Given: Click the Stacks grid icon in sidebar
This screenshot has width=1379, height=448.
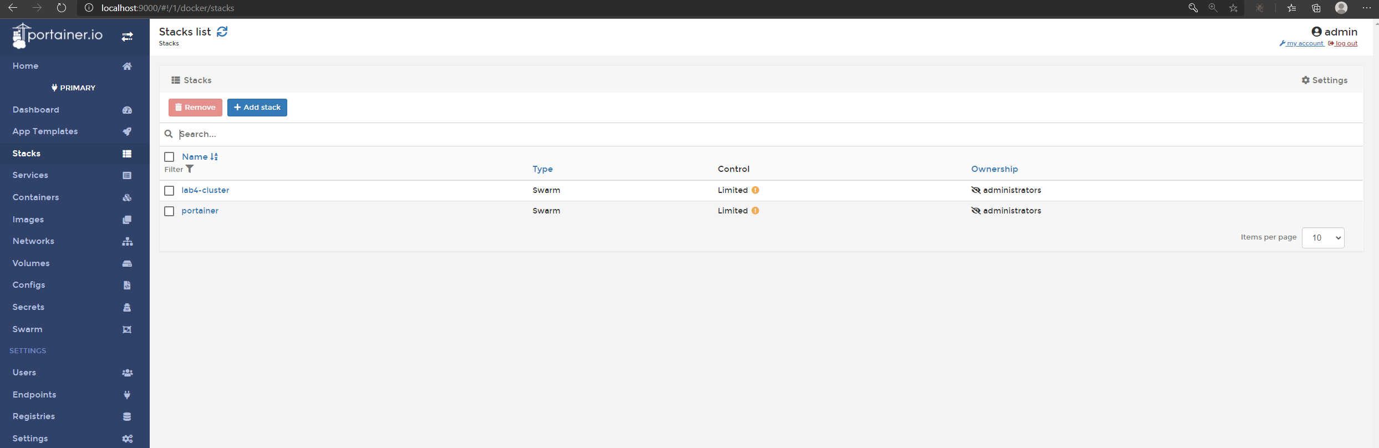Looking at the screenshot, I should pyautogui.click(x=127, y=154).
